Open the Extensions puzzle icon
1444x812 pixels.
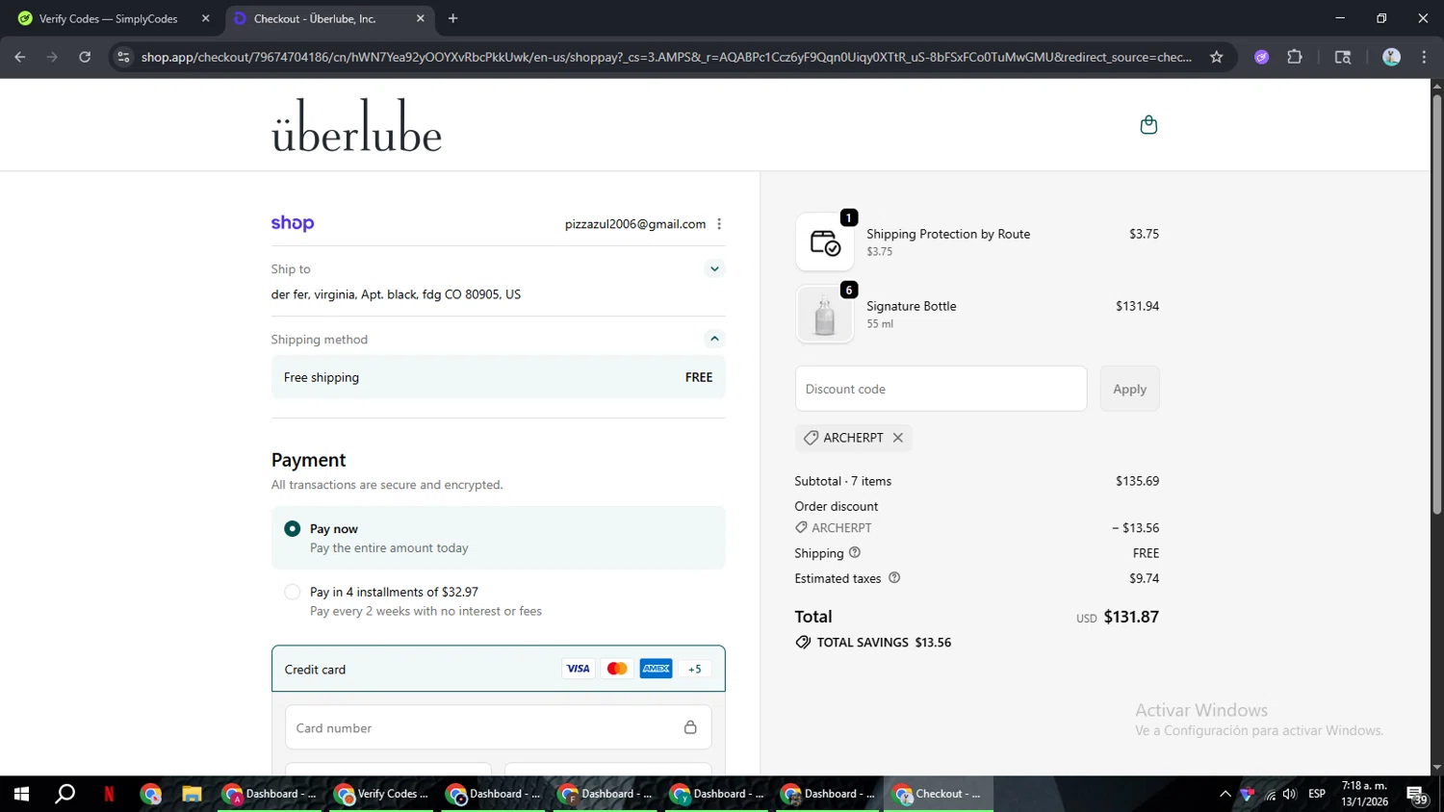[x=1295, y=57]
